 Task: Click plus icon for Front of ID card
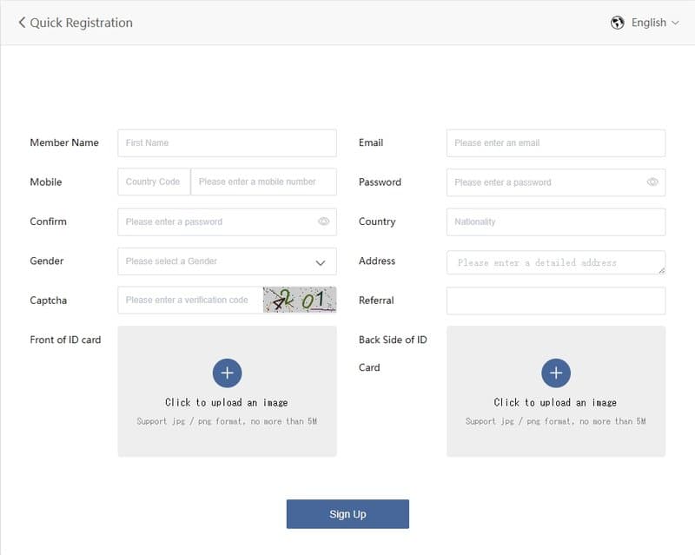point(227,373)
